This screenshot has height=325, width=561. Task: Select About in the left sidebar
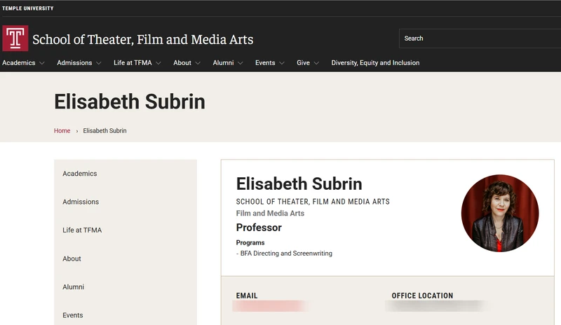coord(72,259)
